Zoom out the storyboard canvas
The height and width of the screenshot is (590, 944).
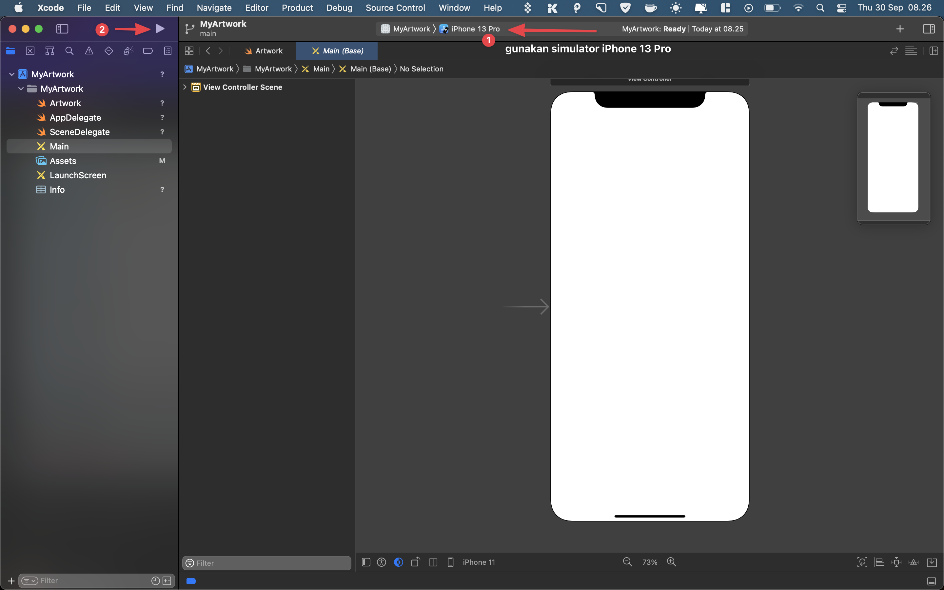click(627, 562)
